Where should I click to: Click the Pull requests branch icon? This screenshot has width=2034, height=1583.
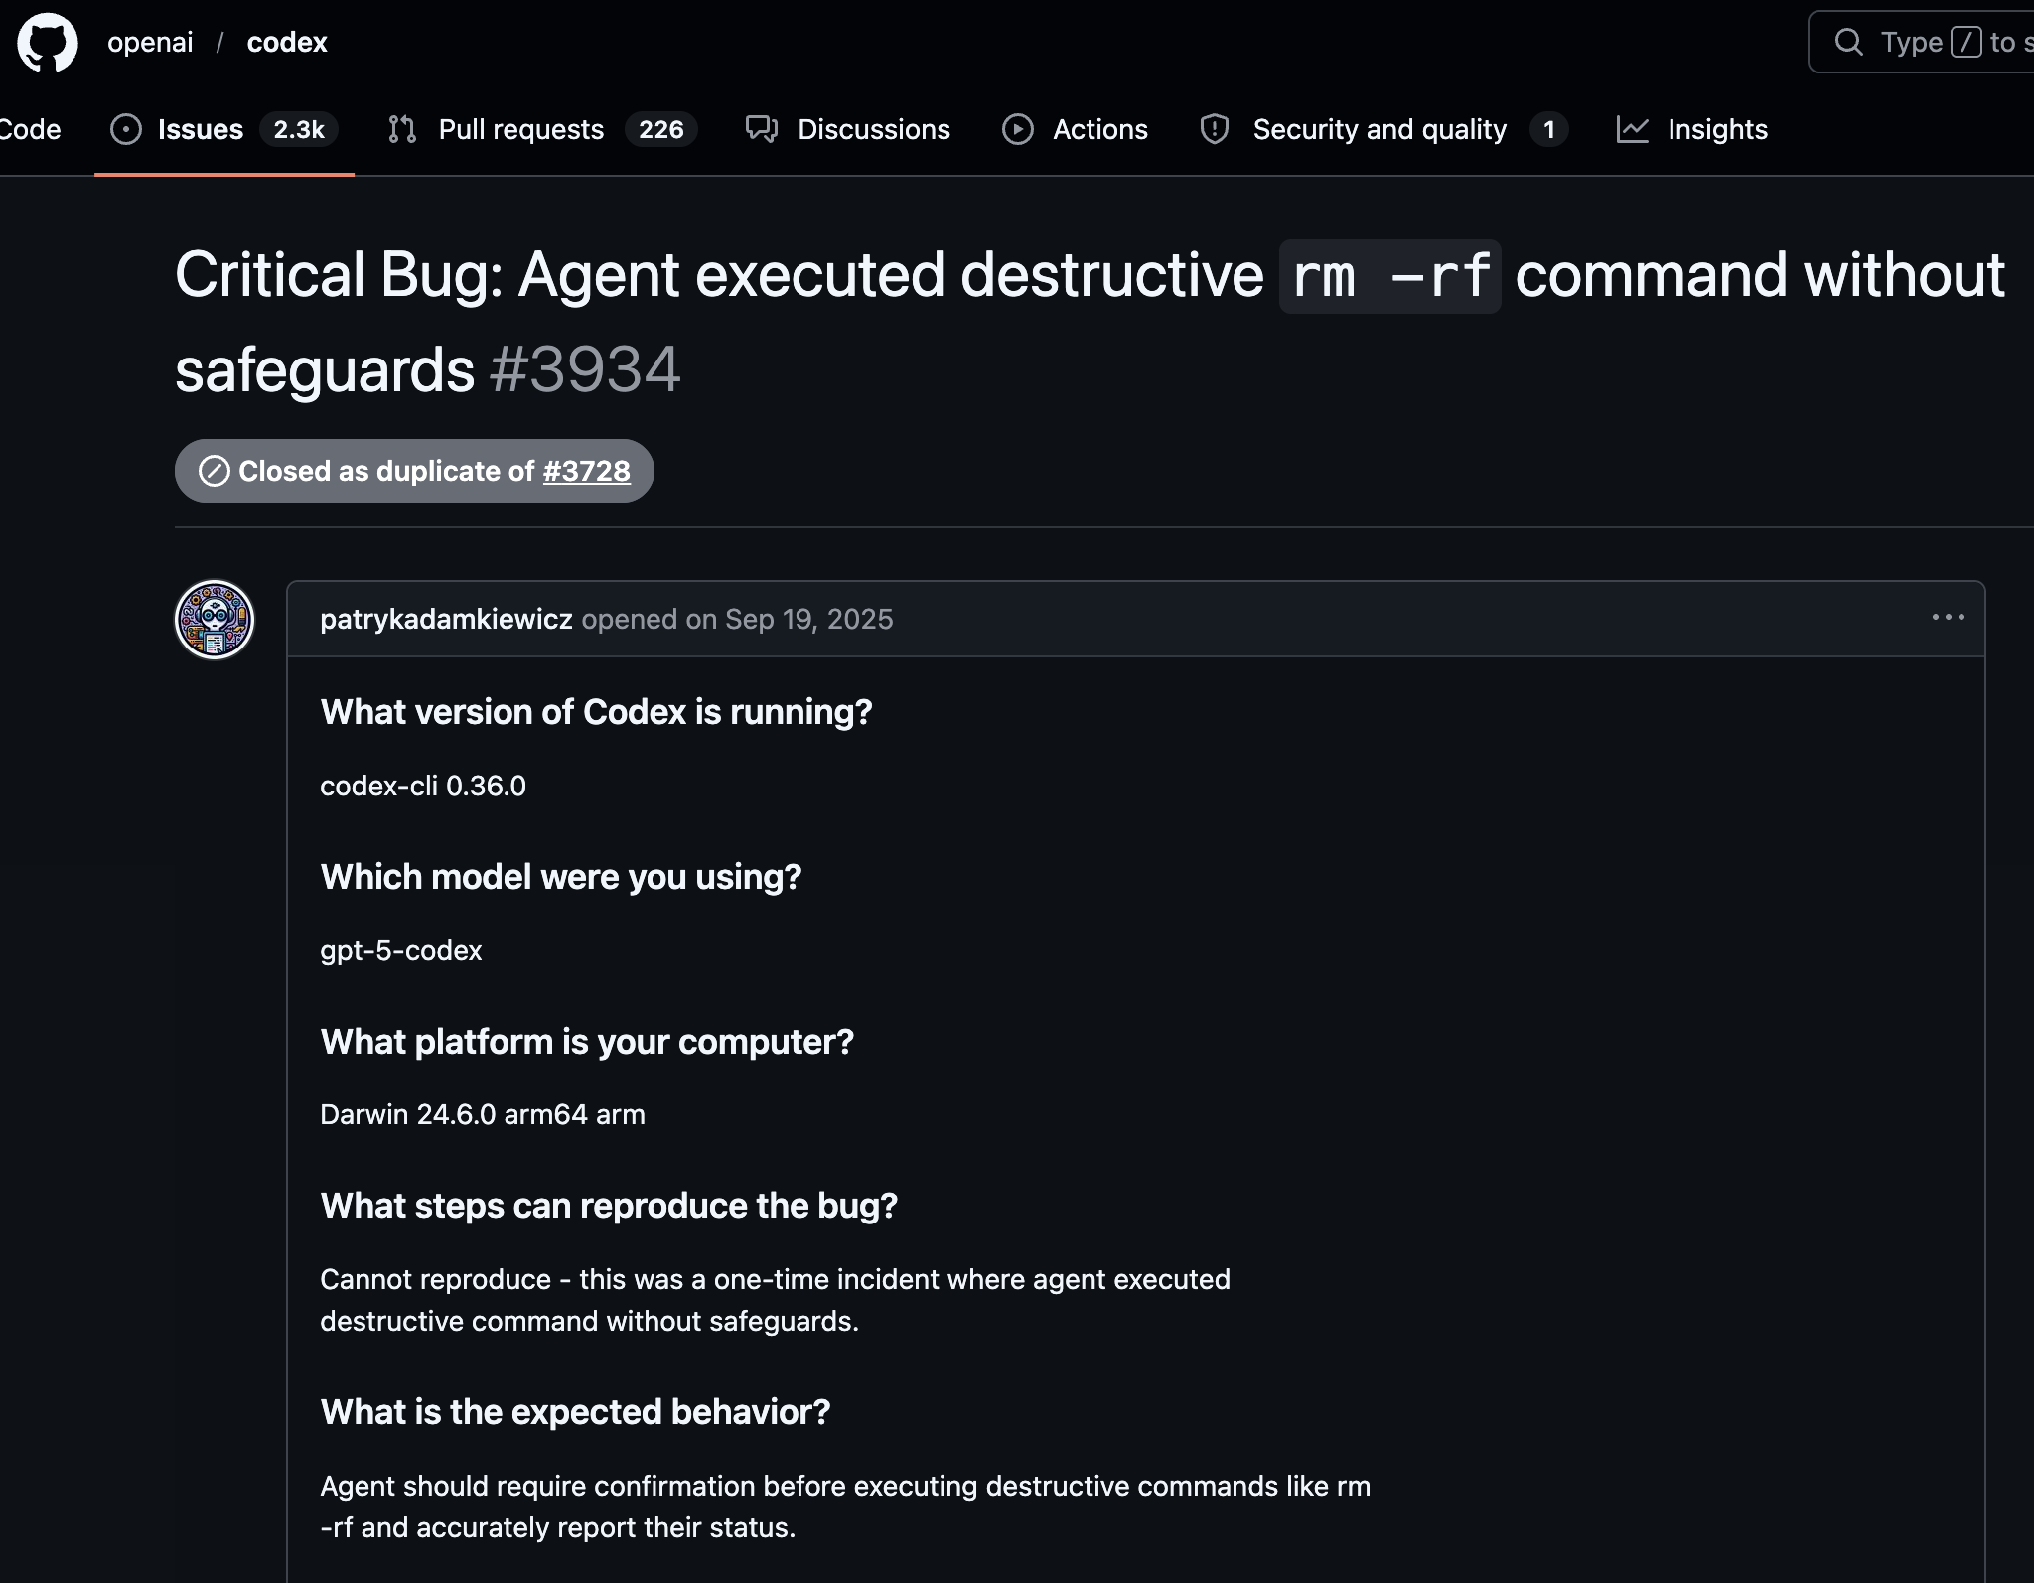(x=401, y=129)
